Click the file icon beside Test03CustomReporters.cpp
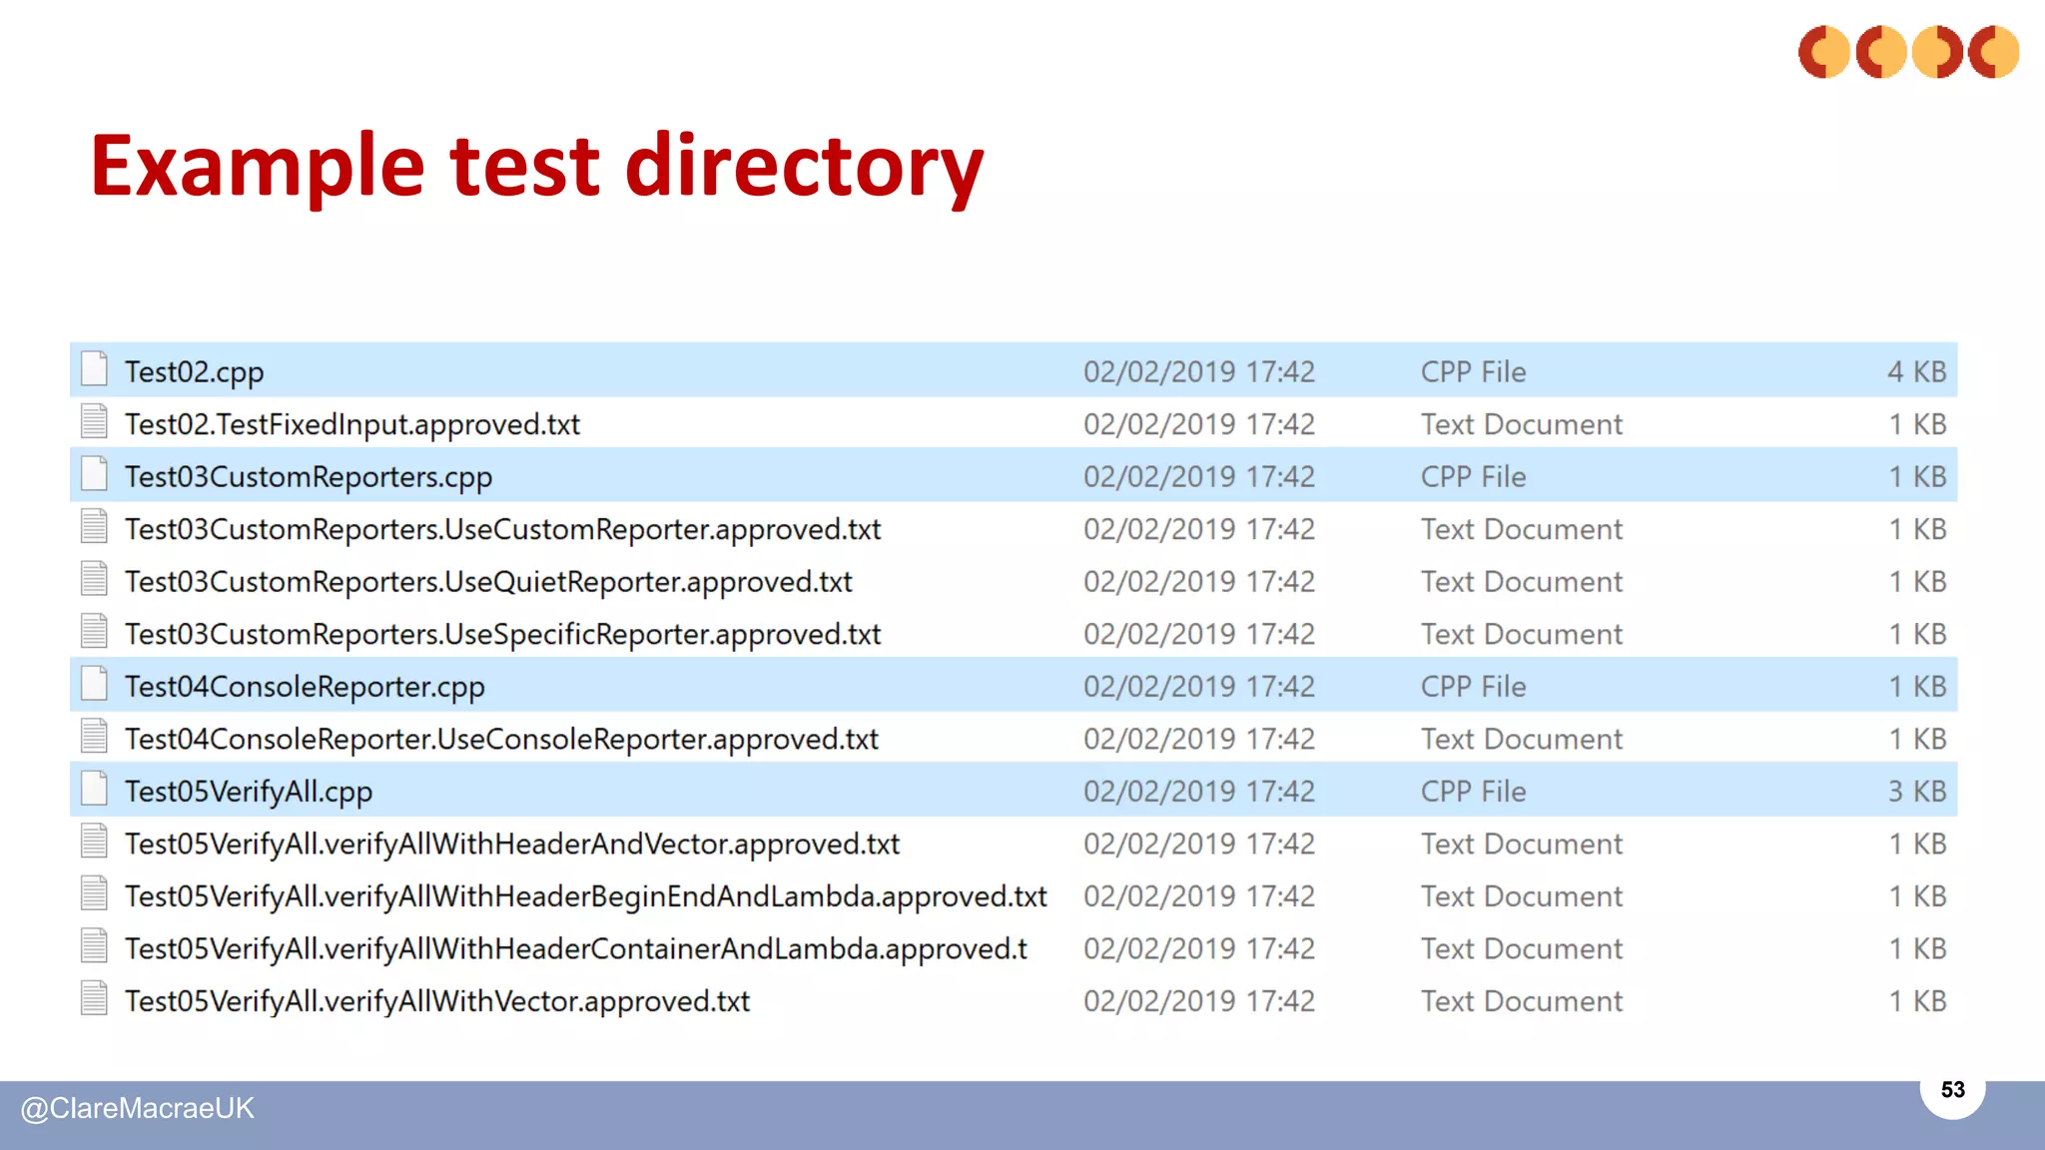The image size is (2045, 1150). (x=94, y=474)
